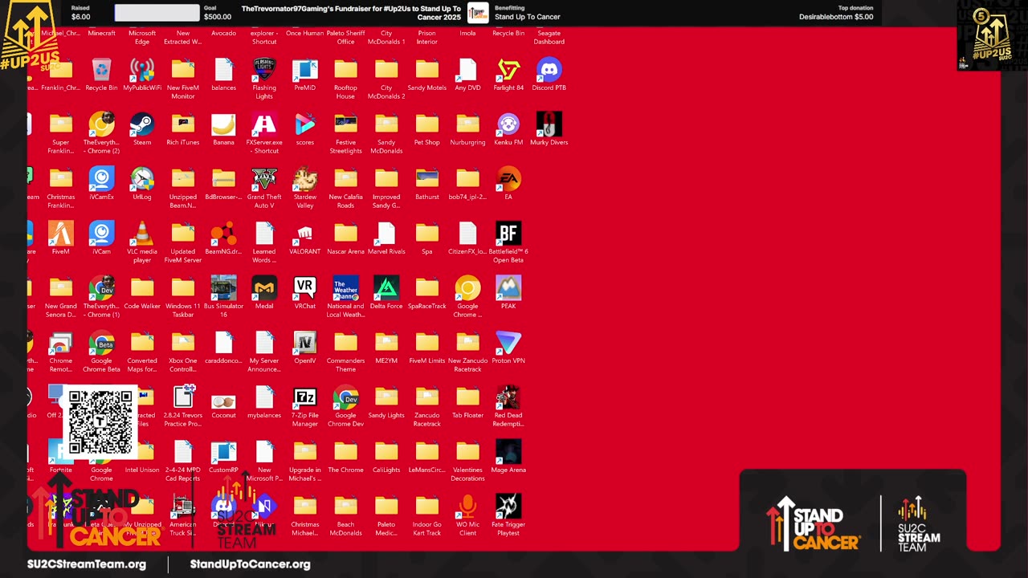
Task: Click the fundraiser progress bar at top
Action: (x=157, y=13)
